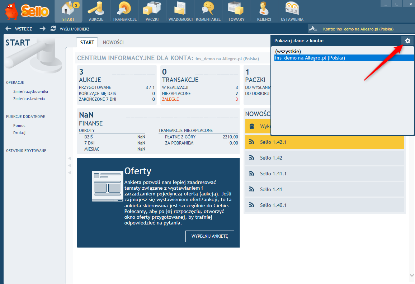The width and height of the screenshot is (415, 284).
Task: Click the FINANSE section heading
Action: point(91,123)
